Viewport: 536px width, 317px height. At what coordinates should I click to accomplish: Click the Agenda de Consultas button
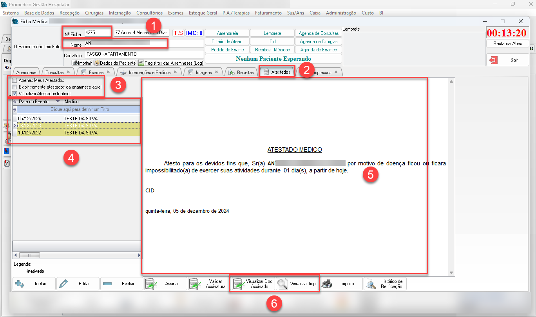319,33
